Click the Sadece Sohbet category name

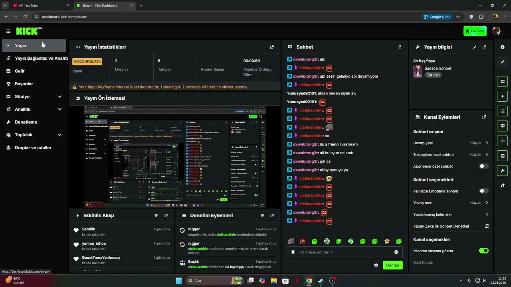(438, 68)
